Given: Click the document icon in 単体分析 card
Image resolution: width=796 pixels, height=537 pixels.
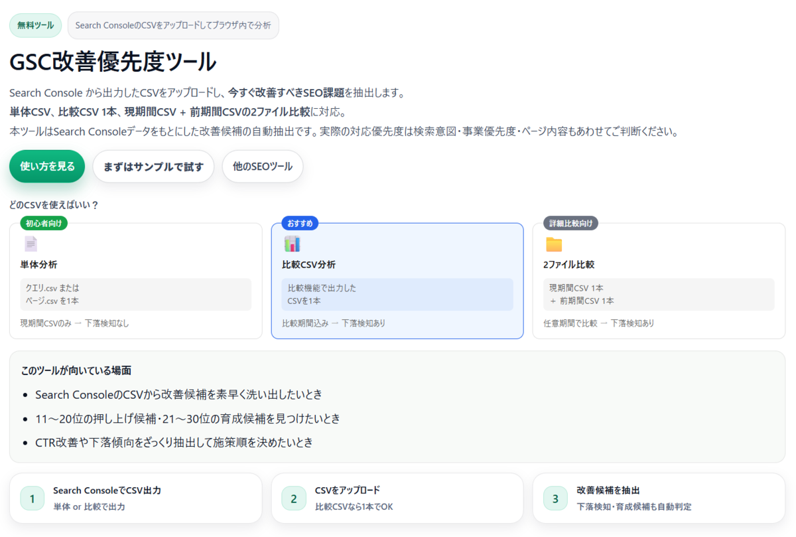Looking at the screenshot, I should coord(31,244).
